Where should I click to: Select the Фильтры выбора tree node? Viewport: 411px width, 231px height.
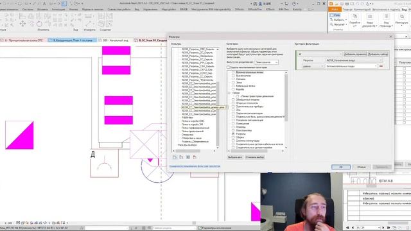(187, 145)
